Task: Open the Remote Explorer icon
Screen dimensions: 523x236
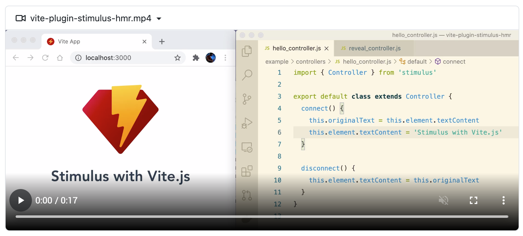Action: click(247, 147)
